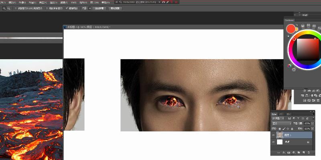Image resolution: width=321 pixels, height=160 pixels.
Task: Open the Select (S) menu
Action: click(54, 2)
